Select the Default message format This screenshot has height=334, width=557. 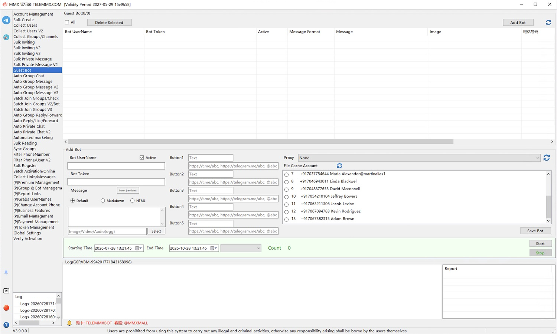pos(72,201)
